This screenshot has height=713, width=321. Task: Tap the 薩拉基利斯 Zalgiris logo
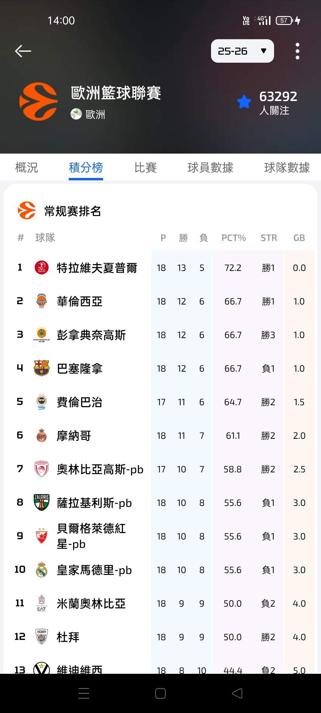pos(42,503)
